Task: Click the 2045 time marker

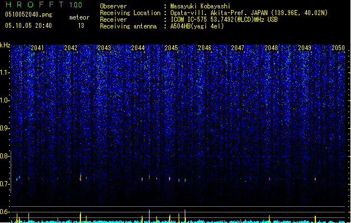Action: (171, 48)
